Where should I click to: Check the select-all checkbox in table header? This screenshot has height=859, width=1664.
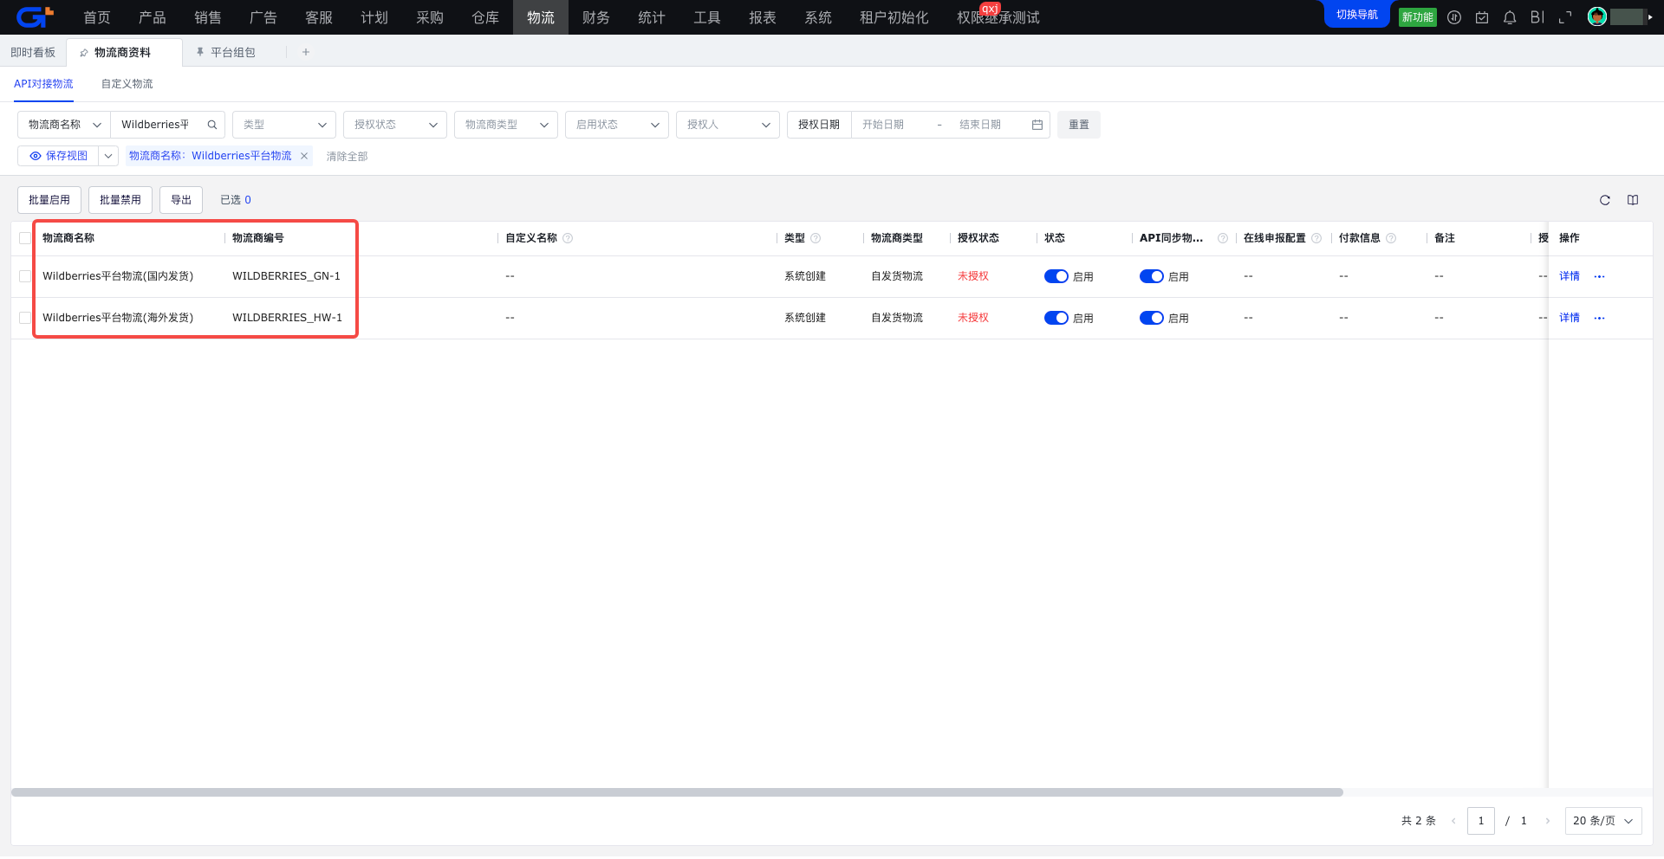25,238
